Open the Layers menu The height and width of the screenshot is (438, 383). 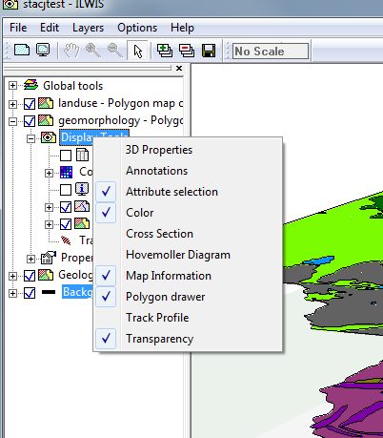tap(88, 28)
